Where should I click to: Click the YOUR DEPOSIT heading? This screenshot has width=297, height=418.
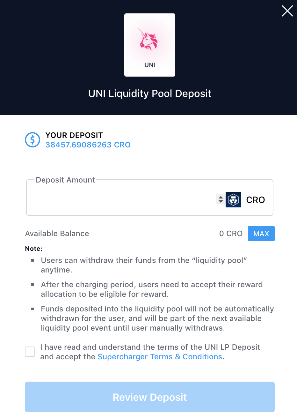tap(74, 135)
